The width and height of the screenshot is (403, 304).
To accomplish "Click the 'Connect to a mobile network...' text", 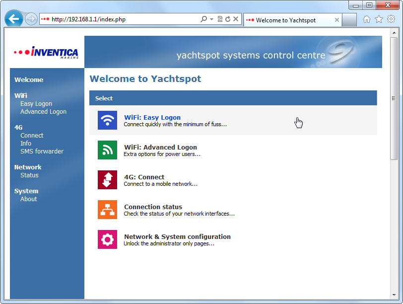I will [x=161, y=184].
